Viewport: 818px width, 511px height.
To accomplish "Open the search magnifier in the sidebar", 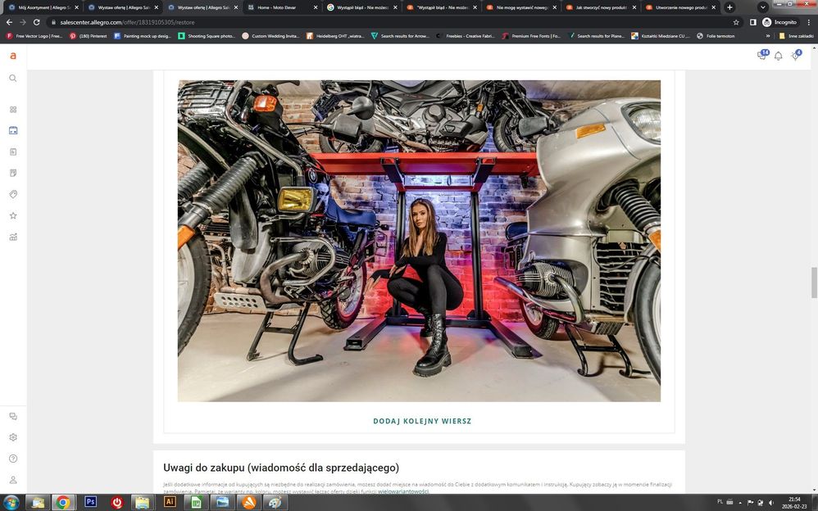I will click(13, 79).
